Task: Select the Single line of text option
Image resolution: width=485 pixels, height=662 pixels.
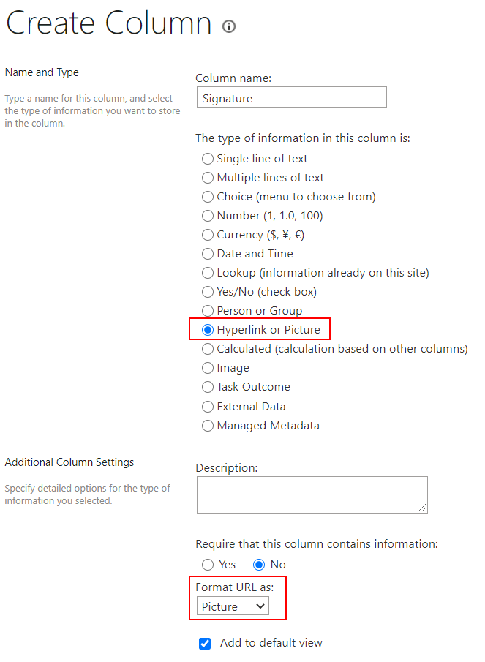Action: point(208,159)
